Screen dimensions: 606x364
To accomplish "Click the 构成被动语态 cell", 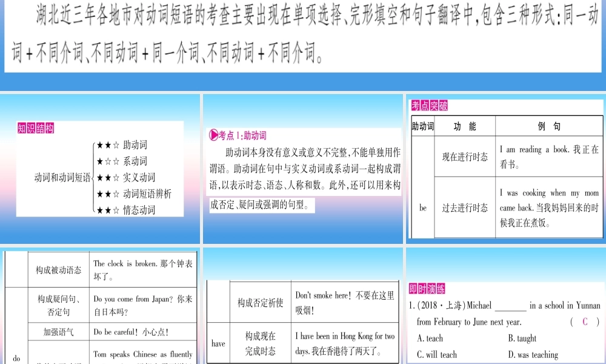I will (59, 269).
